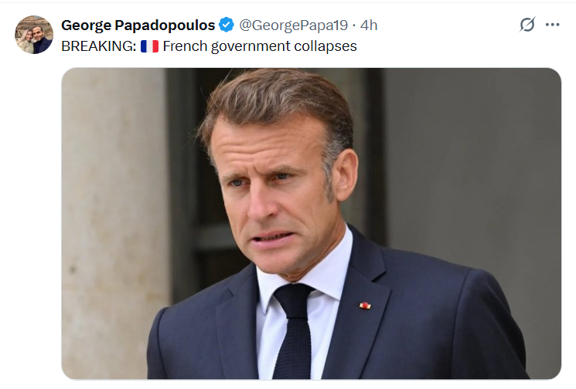Click the text French government collapses
Screen dimensions: 576x389
pos(260,46)
